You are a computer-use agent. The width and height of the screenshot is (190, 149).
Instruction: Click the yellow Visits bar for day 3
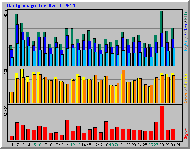22,73
